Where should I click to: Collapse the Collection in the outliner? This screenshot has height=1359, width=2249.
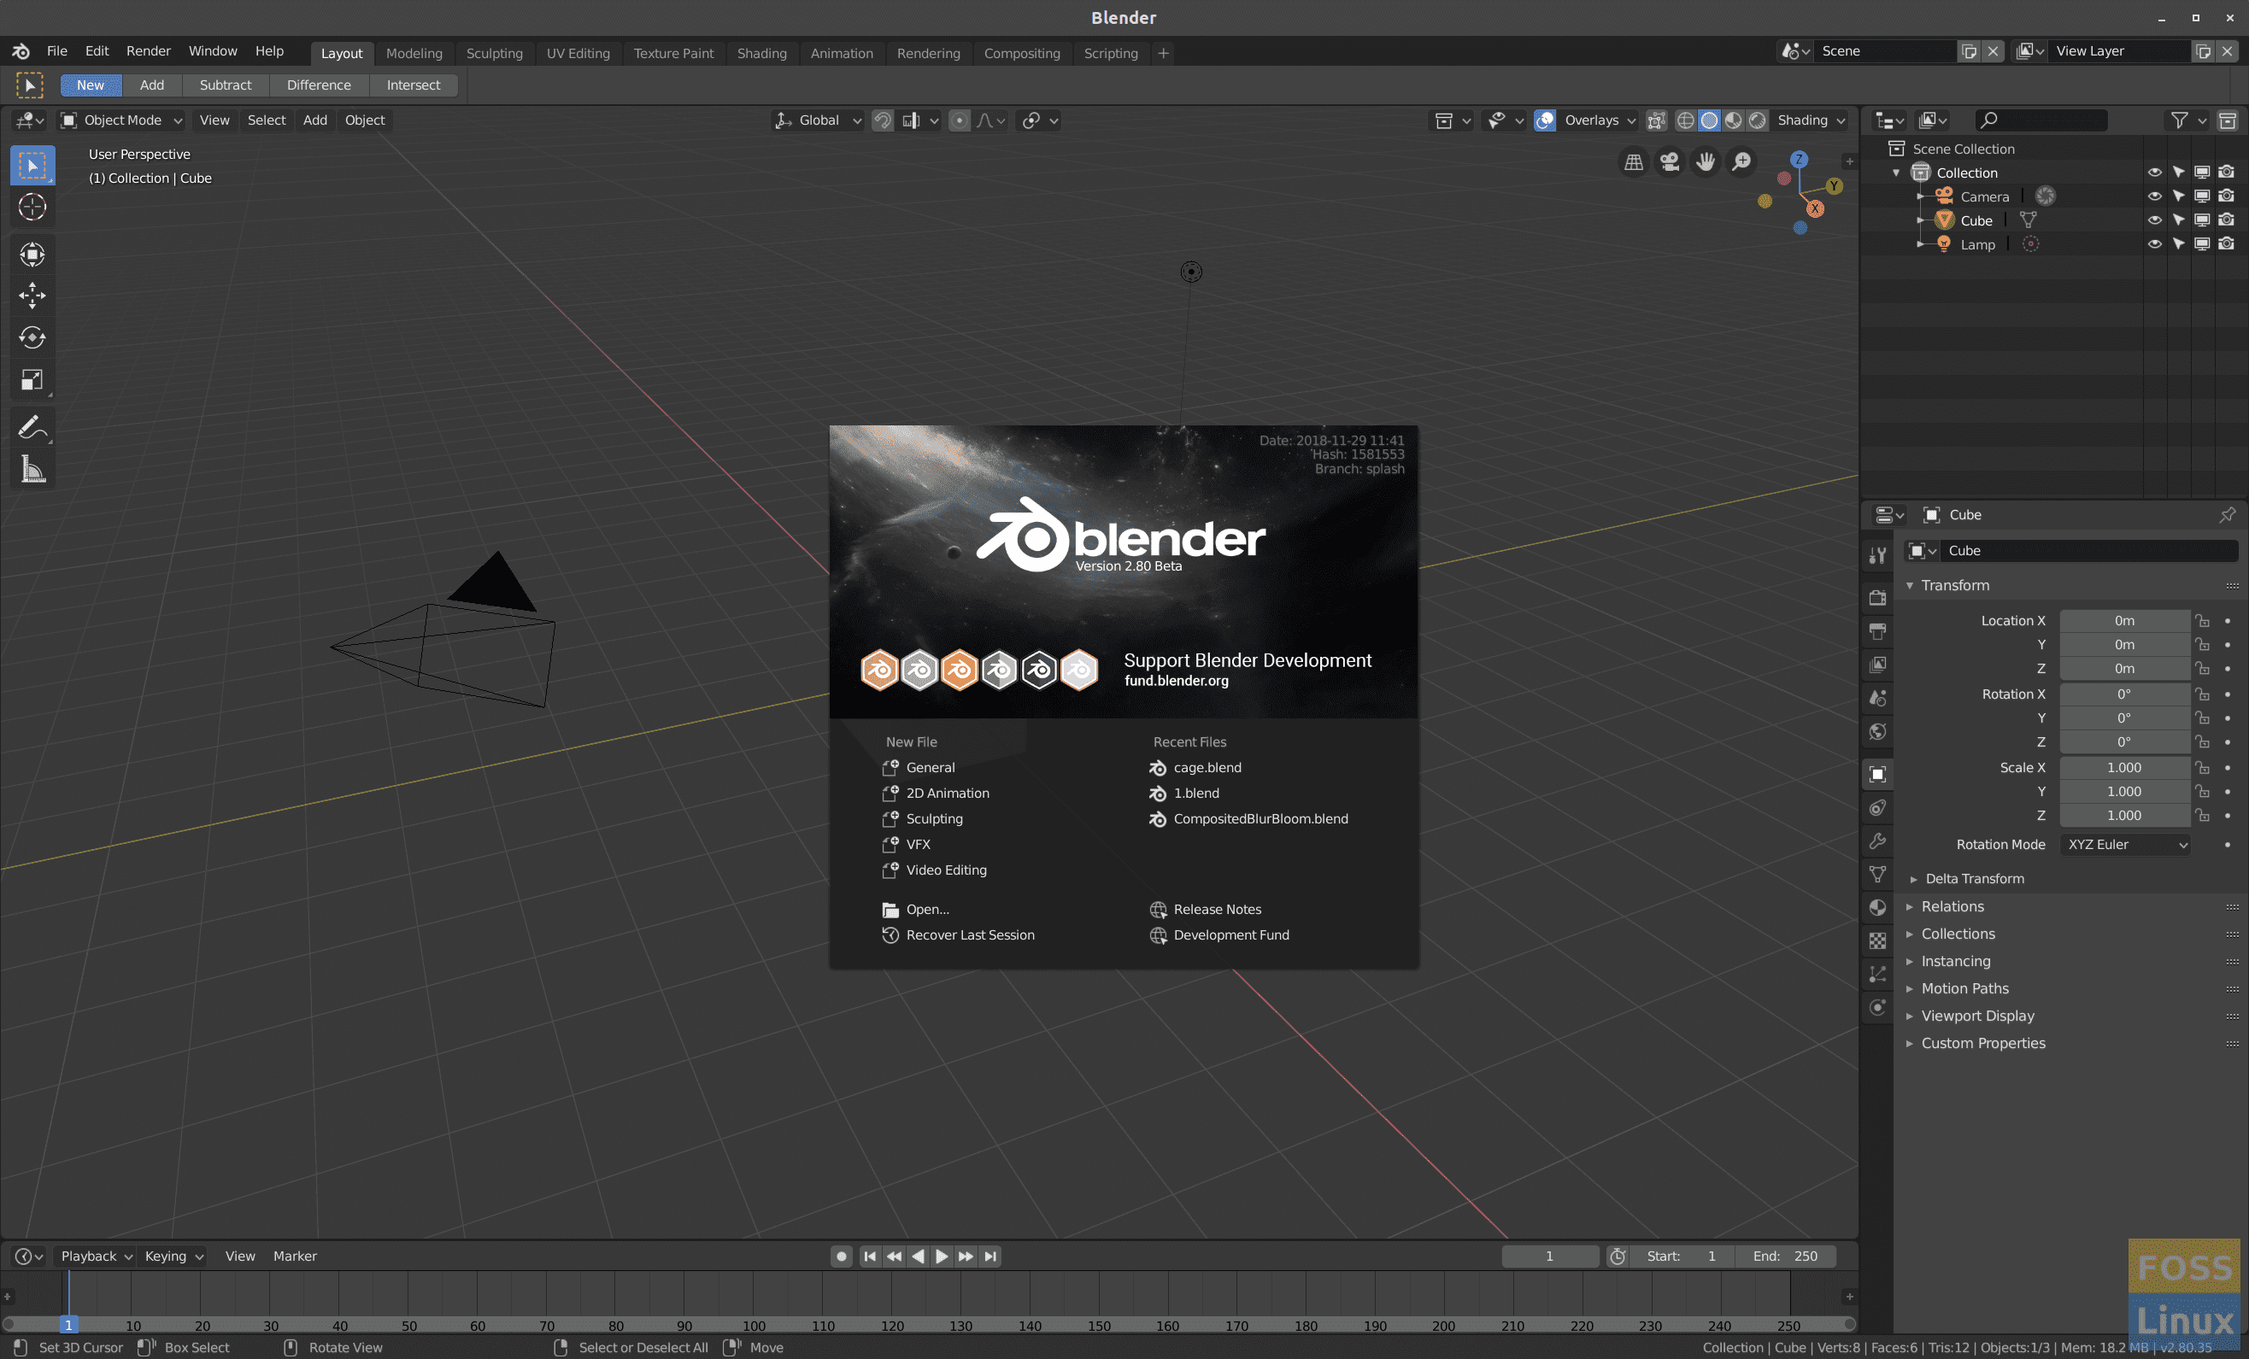[1897, 173]
